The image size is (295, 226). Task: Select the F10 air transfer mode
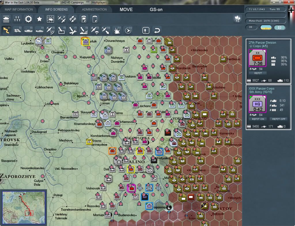(x=106, y=30)
